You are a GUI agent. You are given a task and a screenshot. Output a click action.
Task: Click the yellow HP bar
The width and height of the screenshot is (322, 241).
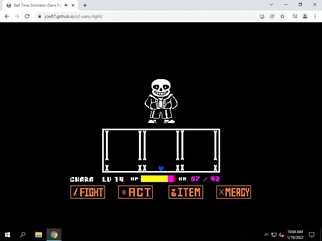154,179
